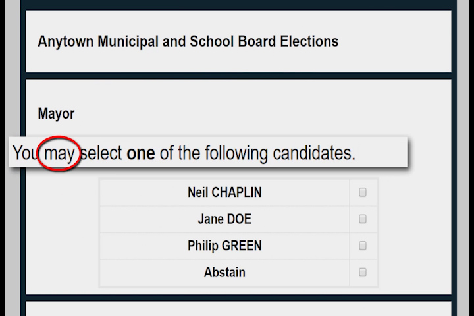Click the word "You" starting the instruction
The image size is (474, 316).
[x=25, y=154]
